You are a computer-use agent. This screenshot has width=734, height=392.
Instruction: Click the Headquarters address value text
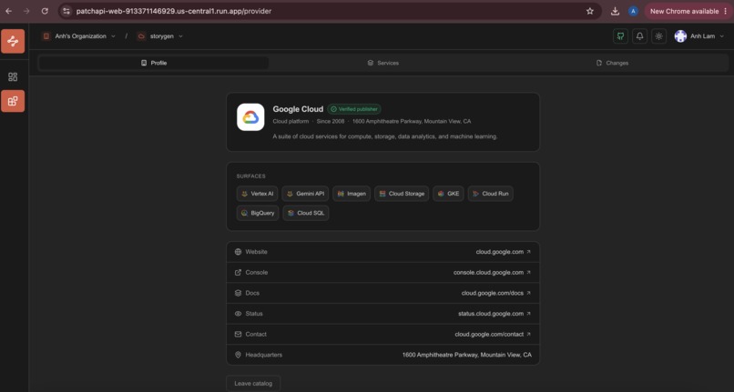pos(466,355)
